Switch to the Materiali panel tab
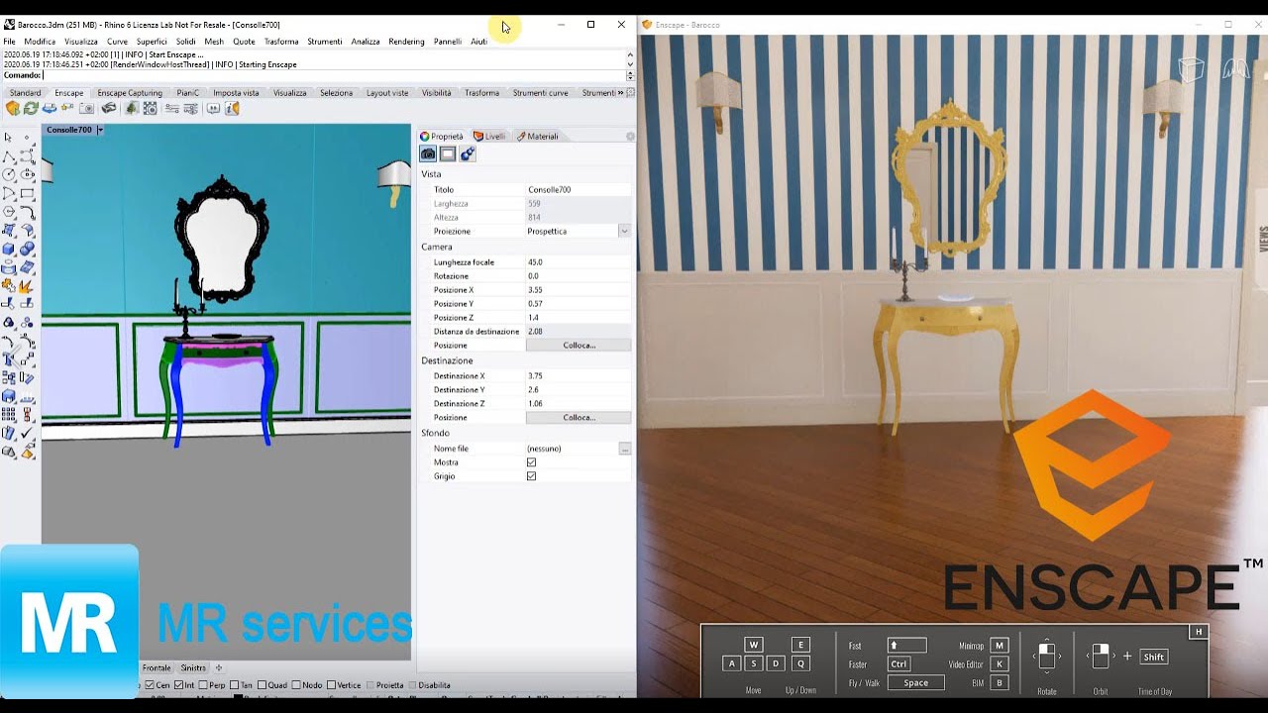Screen dimensions: 1268x713 [538, 137]
